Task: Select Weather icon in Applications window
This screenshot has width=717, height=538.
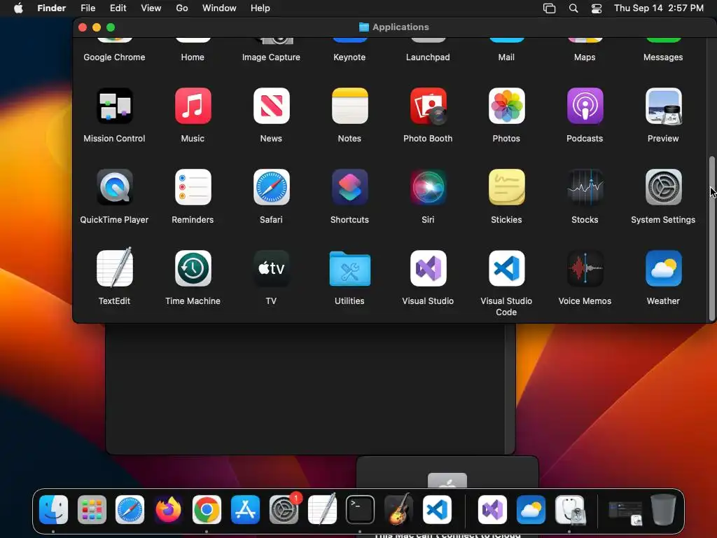Action: (x=664, y=268)
